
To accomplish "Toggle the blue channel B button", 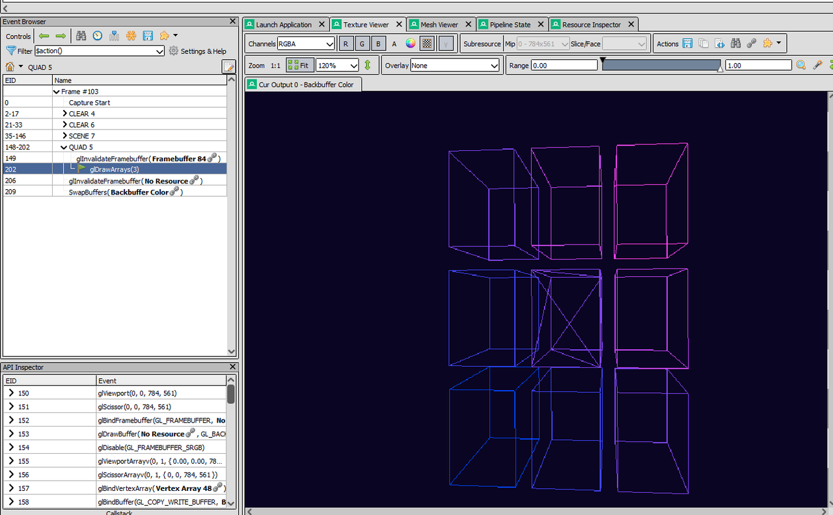I will point(378,44).
